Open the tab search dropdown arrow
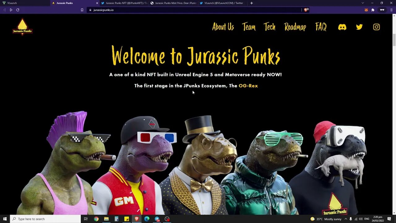The height and width of the screenshot is (223, 396). click(363, 3)
